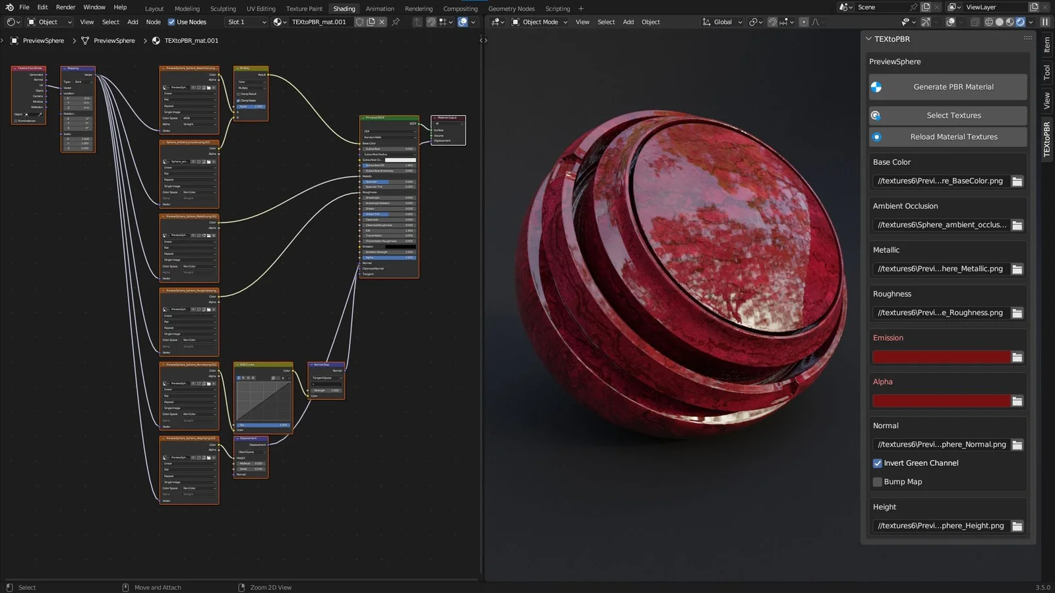
Task: Create a new material copy with the duplicate icon
Action: pos(371,22)
